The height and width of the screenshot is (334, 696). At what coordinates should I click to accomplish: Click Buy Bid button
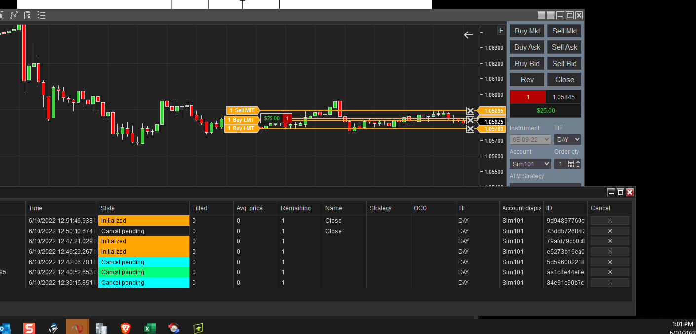[x=527, y=64]
